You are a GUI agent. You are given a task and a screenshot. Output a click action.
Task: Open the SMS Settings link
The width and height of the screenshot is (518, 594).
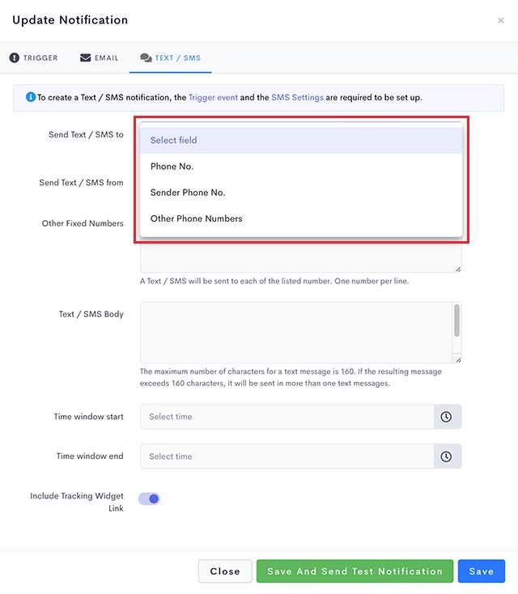click(297, 97)
